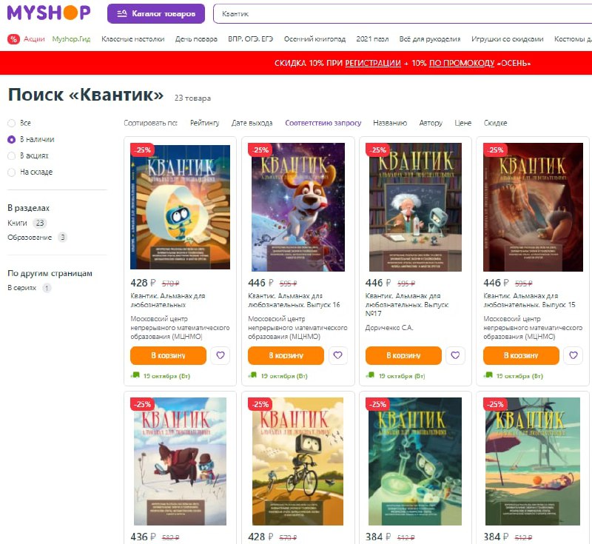The height and width of the screenshot is (544, 592).
Task: Click the search field containing Квантик
Action: tap(403, 13)
